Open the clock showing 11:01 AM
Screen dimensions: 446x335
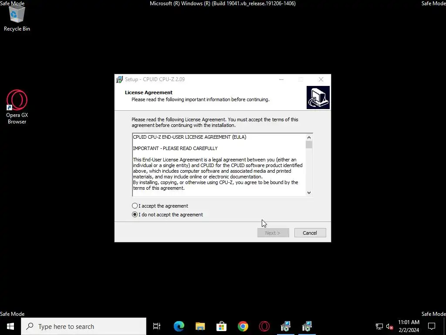pos(409,326)
